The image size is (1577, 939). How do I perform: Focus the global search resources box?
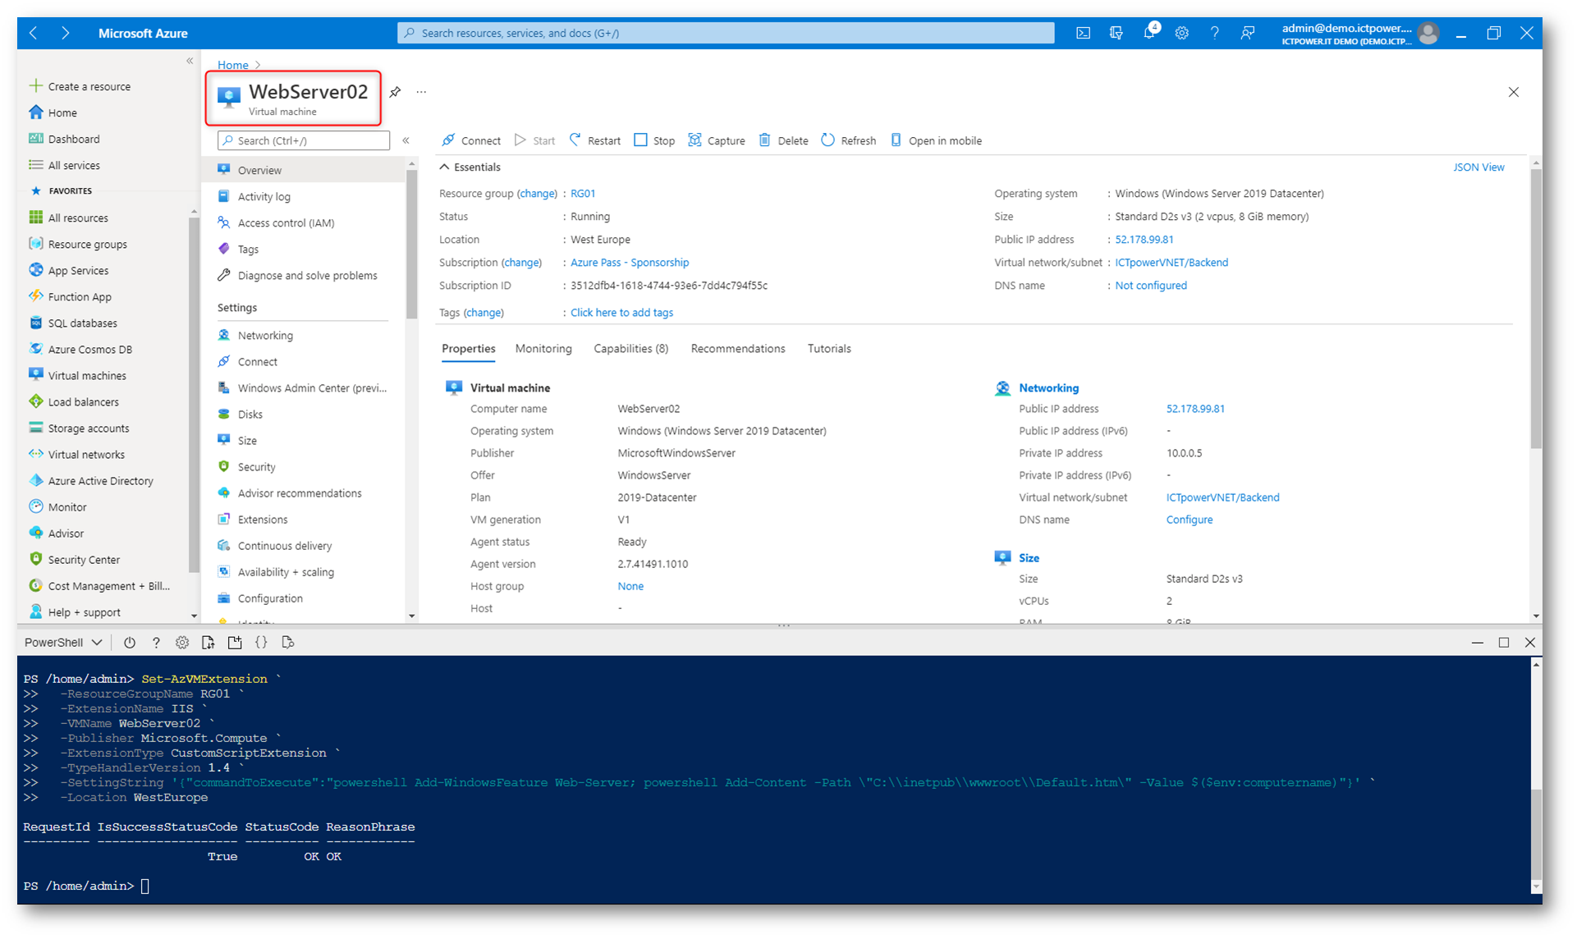726,33
